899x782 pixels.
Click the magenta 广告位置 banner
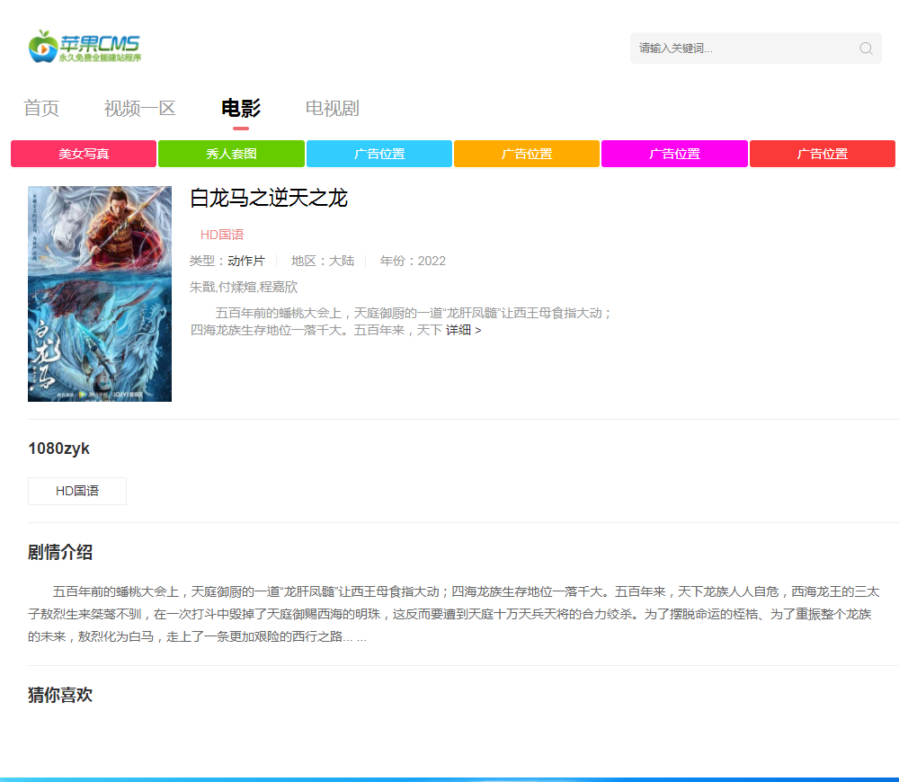coord(674,154)
